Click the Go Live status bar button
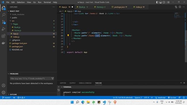187x105 pixels. (172, 97)
